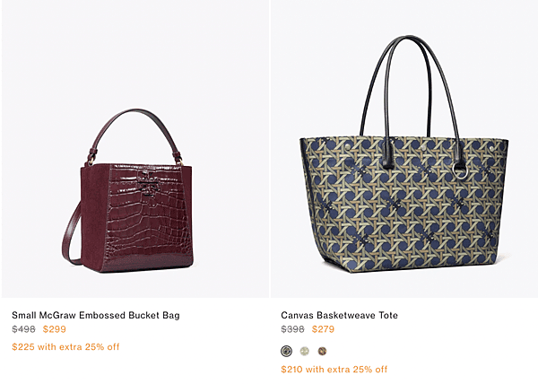Screen dimensions: 538x384
Task: Click the crossed-out $398 original price
Action: (x=292, y=329)
